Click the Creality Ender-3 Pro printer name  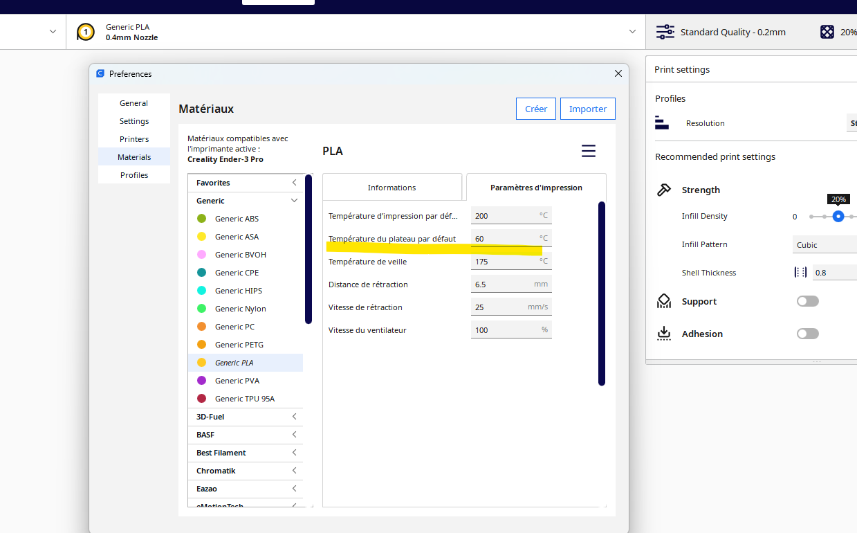(x=225, y=159)
